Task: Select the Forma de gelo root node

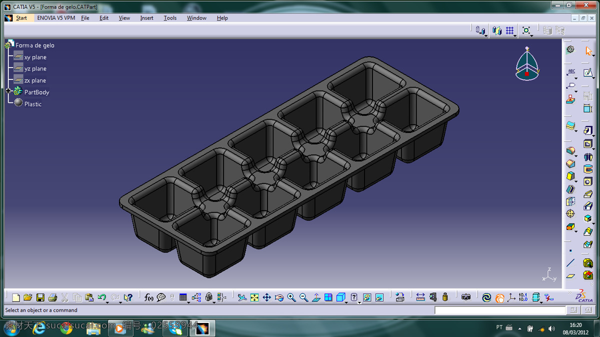Action: point(30,45)
